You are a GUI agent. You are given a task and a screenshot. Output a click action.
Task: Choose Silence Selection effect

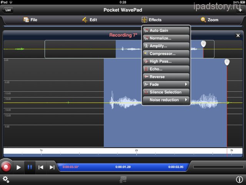click(x=166, y=92)
